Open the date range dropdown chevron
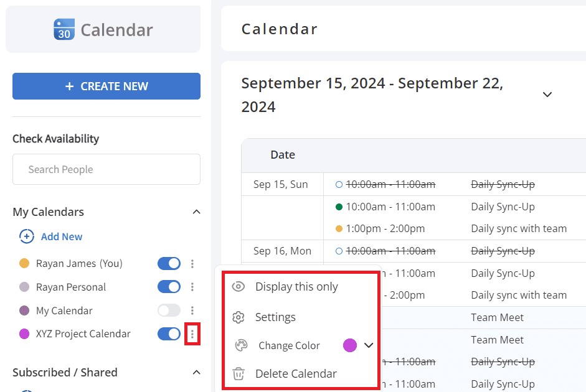This screenshot has width=586, height=392. 547,95
